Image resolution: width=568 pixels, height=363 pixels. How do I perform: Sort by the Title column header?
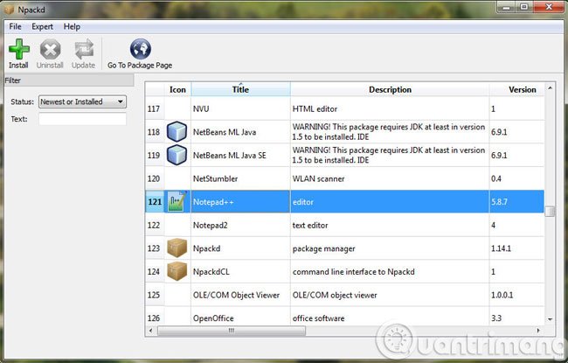pos(240,89)
